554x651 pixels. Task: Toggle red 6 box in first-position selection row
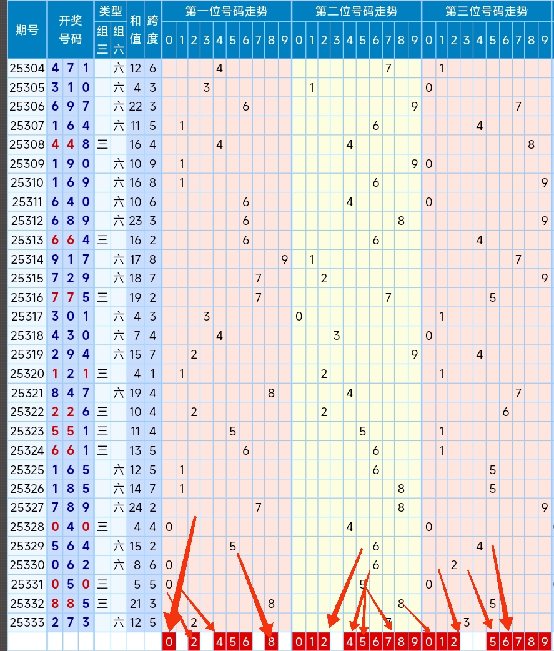tap(245, 642)
